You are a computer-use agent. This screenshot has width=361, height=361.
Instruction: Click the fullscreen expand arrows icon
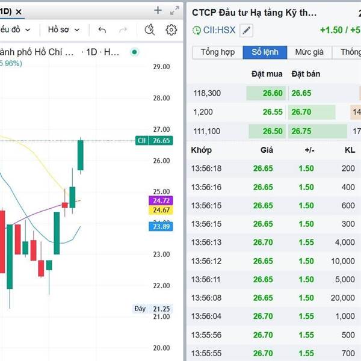pos(174,10)
